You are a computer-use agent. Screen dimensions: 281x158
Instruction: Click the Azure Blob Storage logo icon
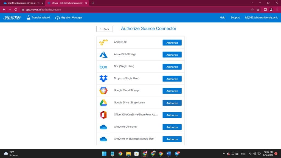pos(103,55)
